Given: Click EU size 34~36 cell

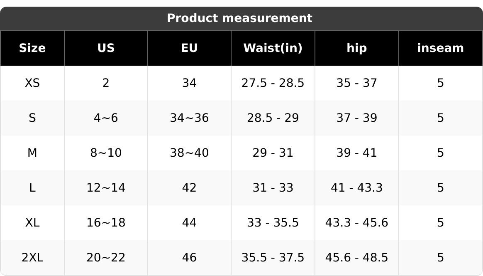Looking at the screenshot, I should [x=190, y=118].
